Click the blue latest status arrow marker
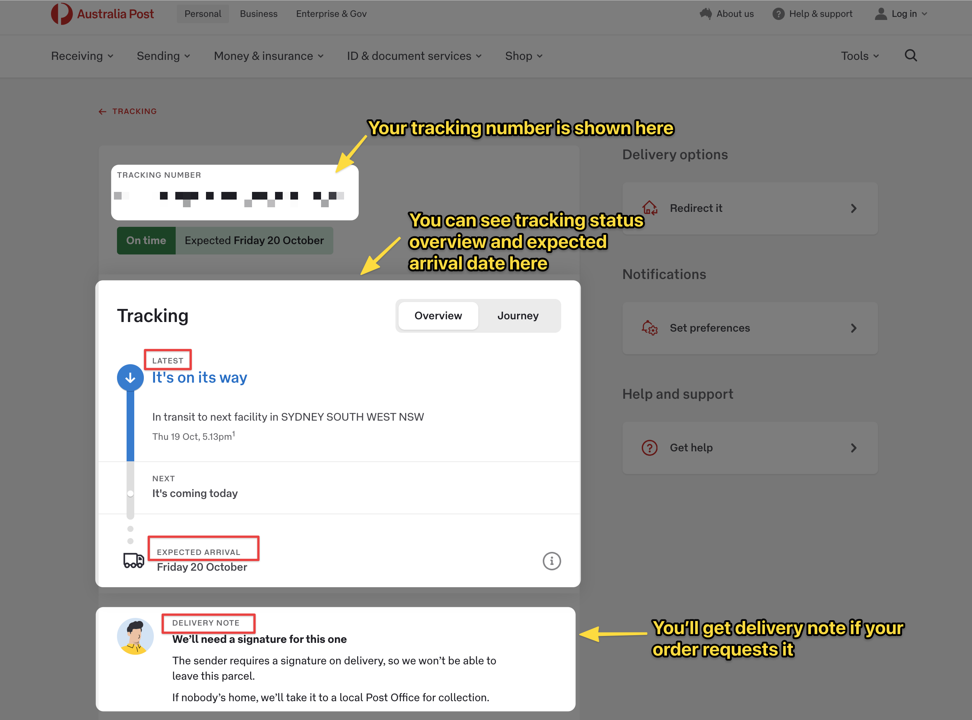 click(x=130, y=377)
